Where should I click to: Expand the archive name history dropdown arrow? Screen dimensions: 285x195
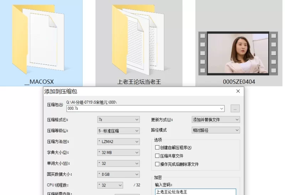pyautogui.click(x=222, y=109)
